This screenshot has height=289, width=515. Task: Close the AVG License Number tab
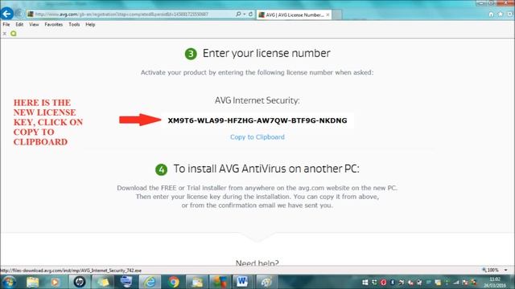(x=328, y=14)
